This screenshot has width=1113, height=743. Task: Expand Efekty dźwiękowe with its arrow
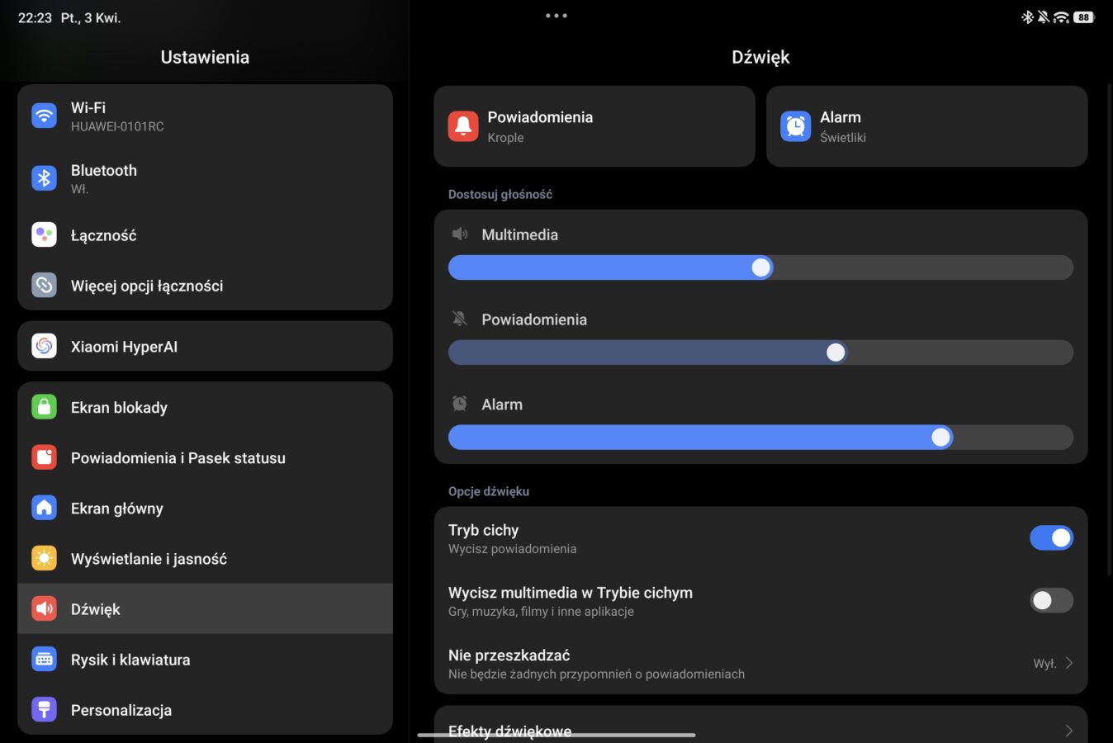tap(1068, 731)
